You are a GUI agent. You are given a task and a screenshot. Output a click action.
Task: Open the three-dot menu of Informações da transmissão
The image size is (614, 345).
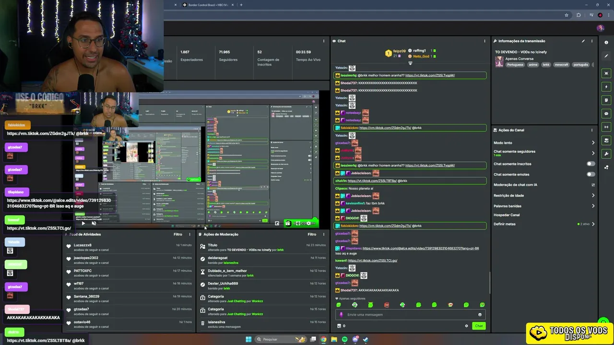[x=592, y=41]
